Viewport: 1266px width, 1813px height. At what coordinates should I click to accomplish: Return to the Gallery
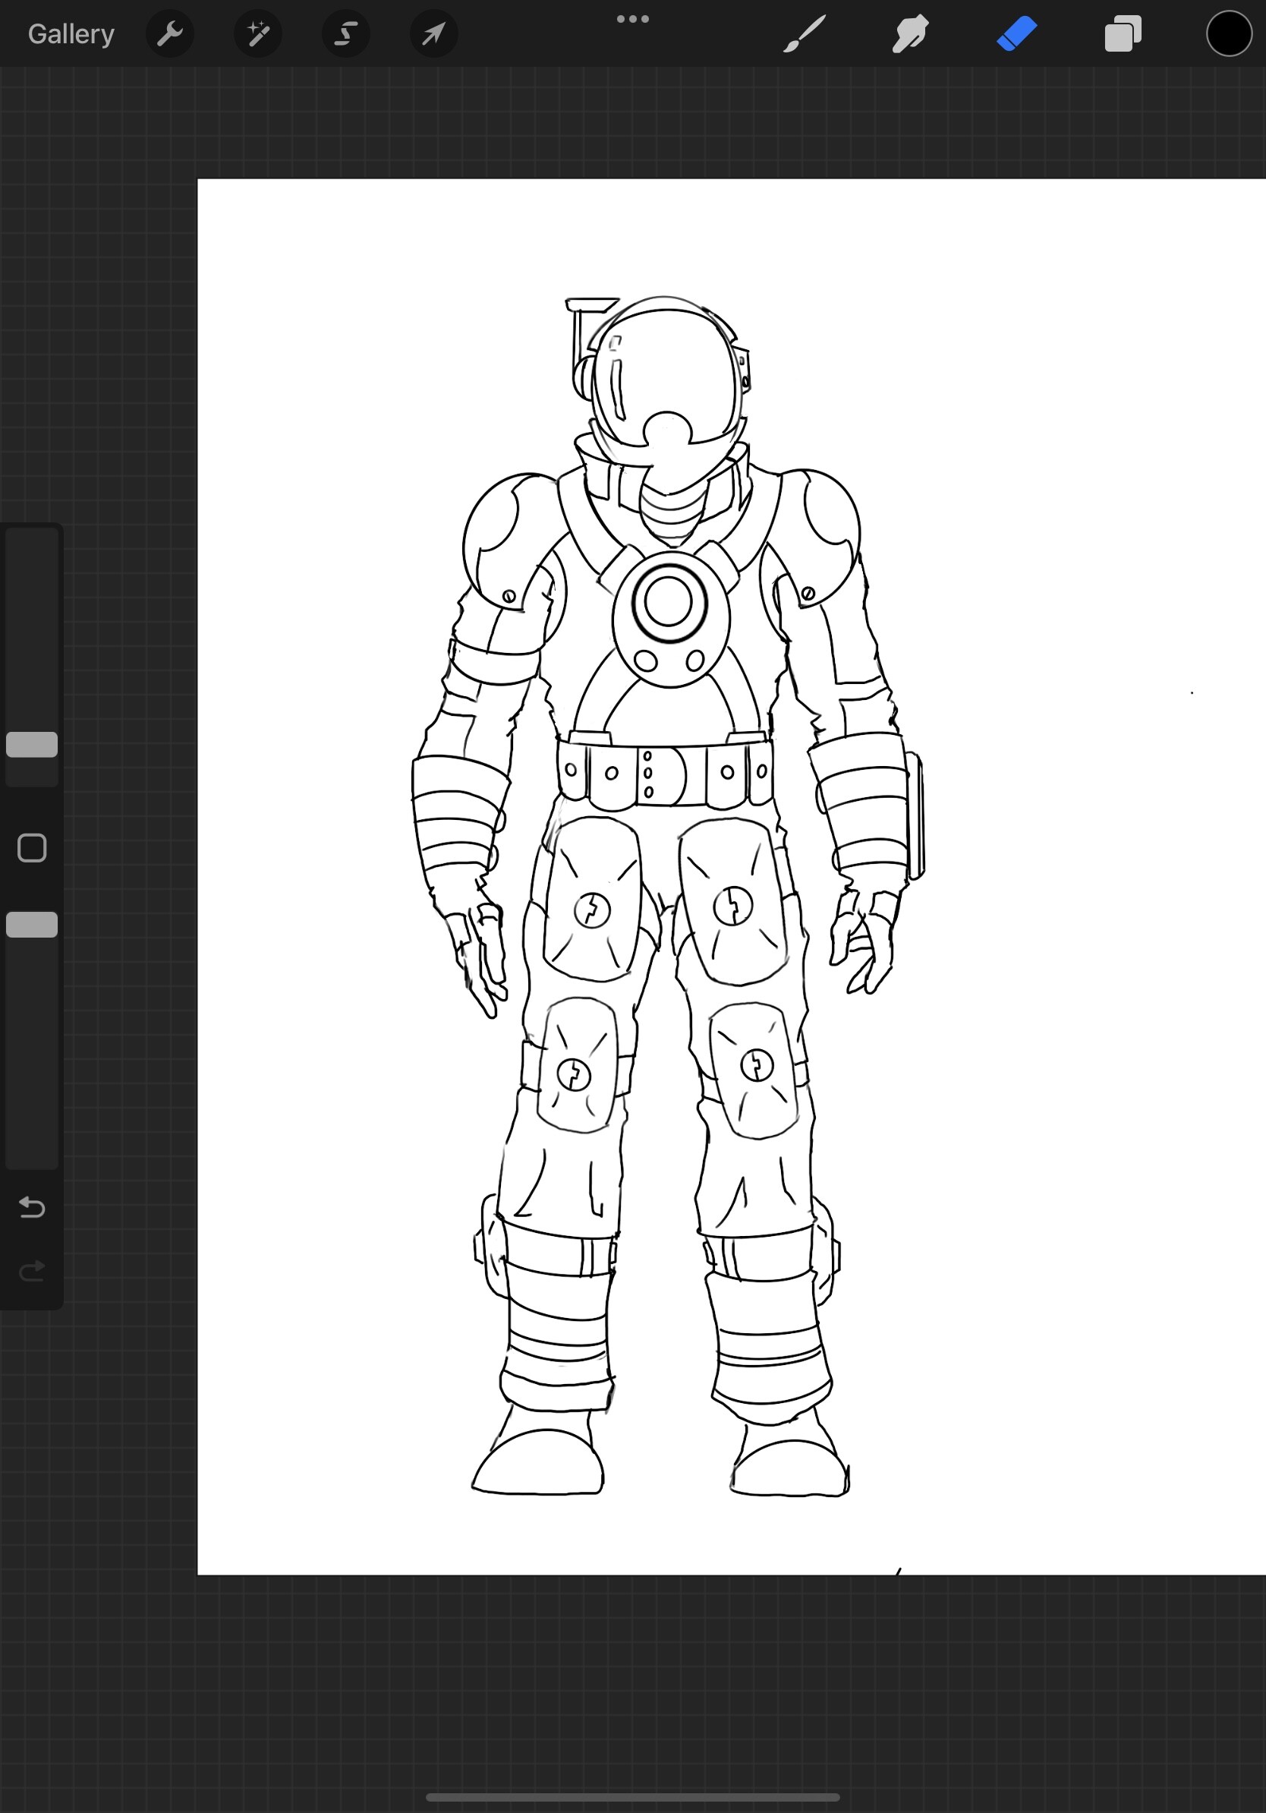70,33
